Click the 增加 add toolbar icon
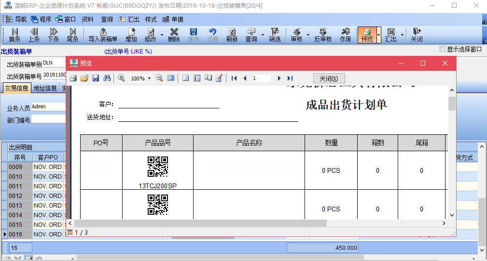Screen dimensions: 487x261 [131, 35]
